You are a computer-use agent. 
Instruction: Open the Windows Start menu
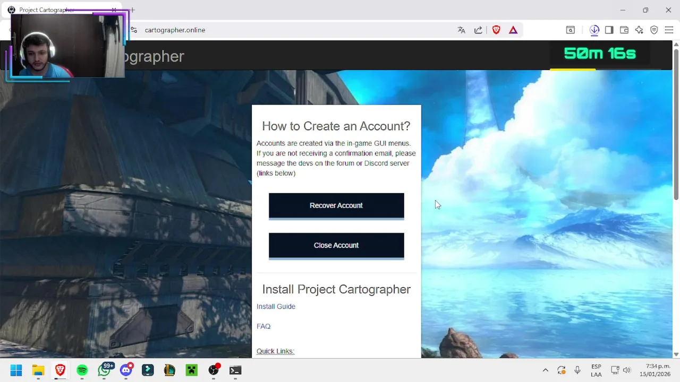click(16, 370)
